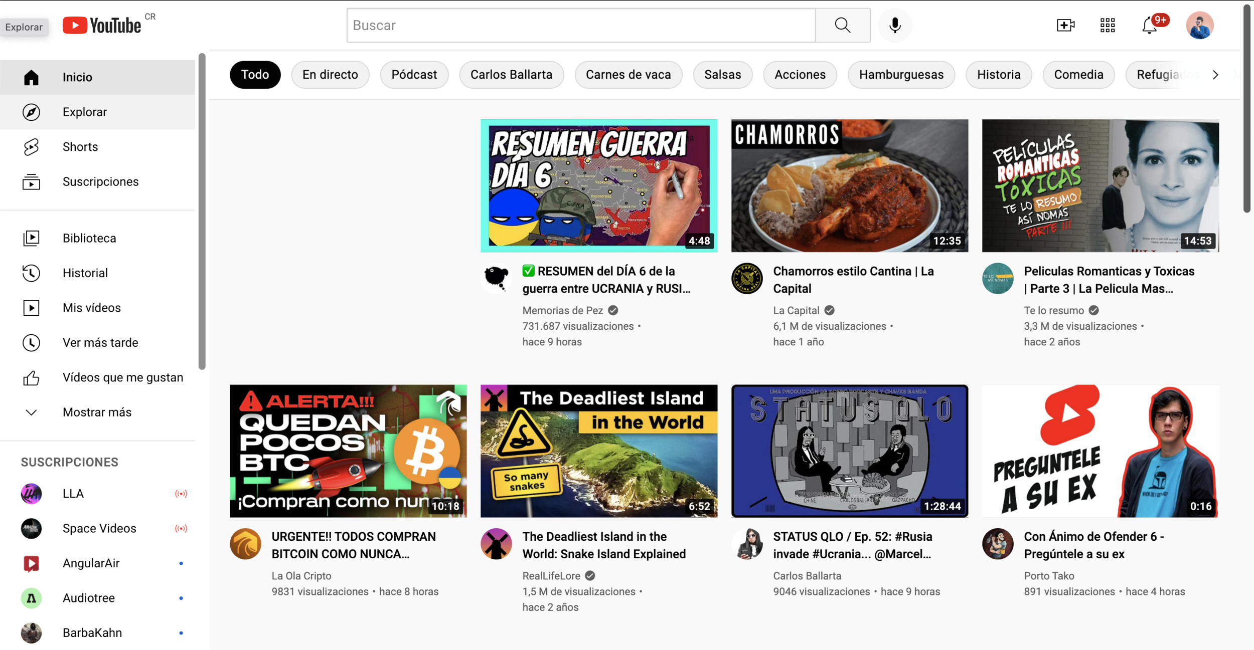Open the notifications bell
The width and height of the screenshot is (1254, 650).
(x=1149, y=25)
